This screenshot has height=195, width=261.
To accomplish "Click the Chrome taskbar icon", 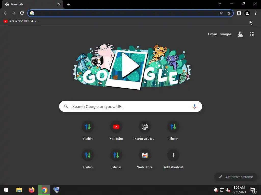I will coord(44,190).
